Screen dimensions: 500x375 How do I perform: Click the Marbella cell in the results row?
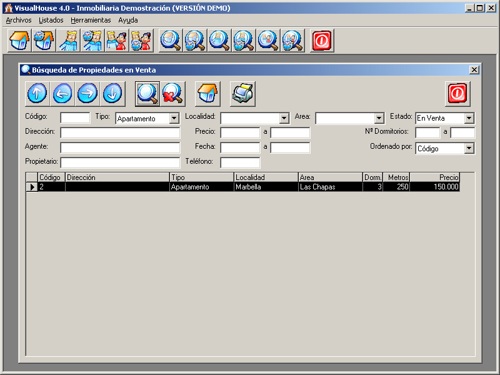pos(266,187)
